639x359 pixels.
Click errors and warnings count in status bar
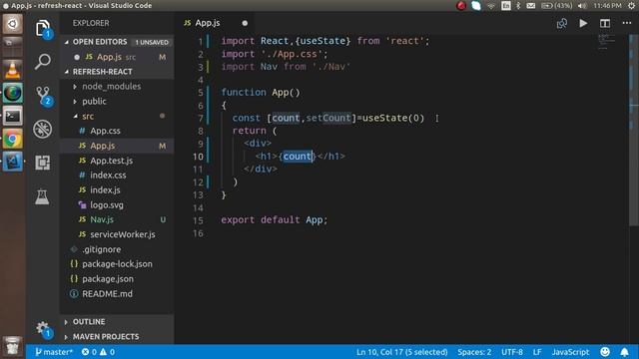(98, 352)
